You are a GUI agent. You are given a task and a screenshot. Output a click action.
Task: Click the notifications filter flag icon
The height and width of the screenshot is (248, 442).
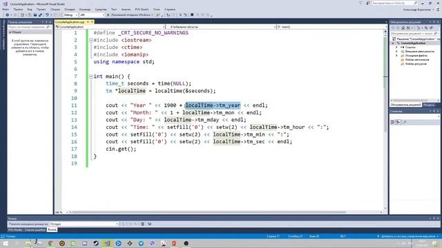pyautogui.click(x=361, y=3)
